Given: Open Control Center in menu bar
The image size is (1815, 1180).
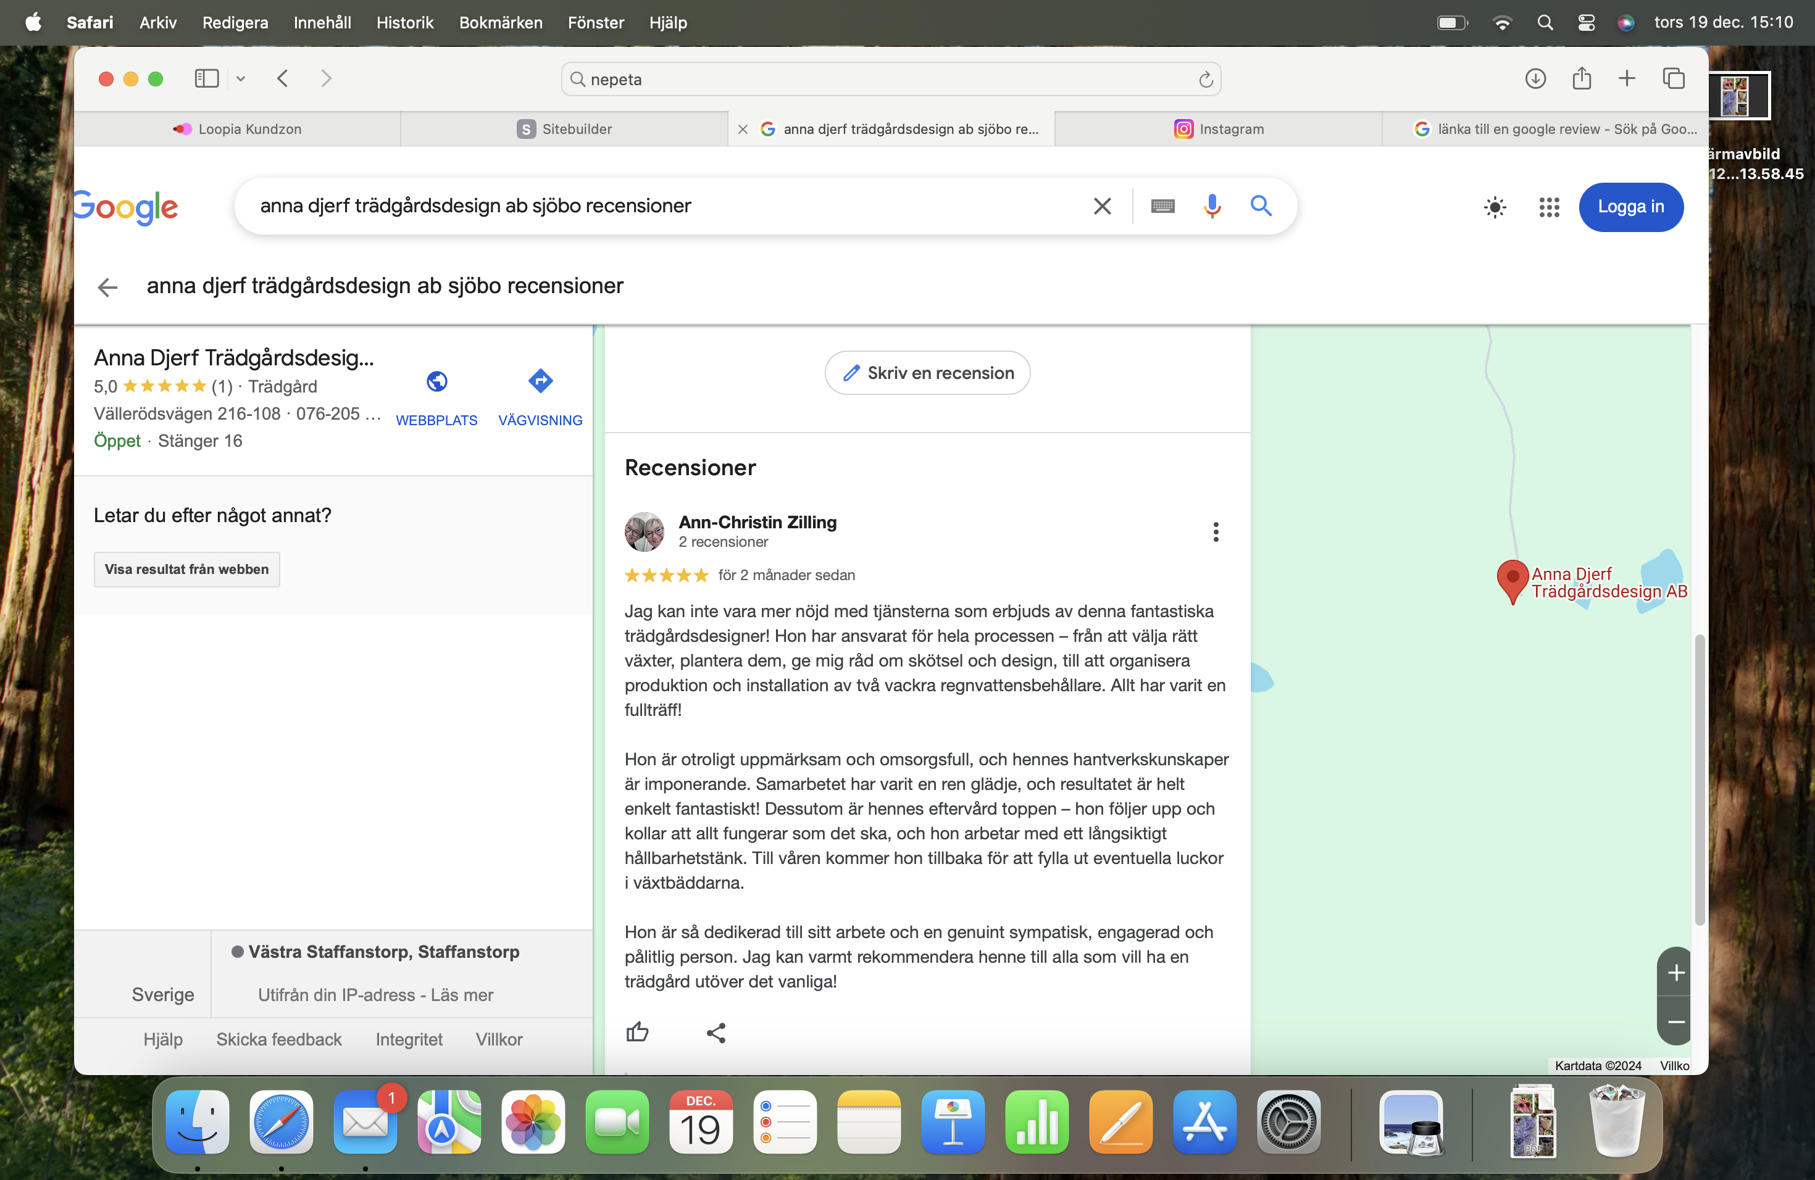Looking at the screenshot, I should click(x=1585, y=22).
